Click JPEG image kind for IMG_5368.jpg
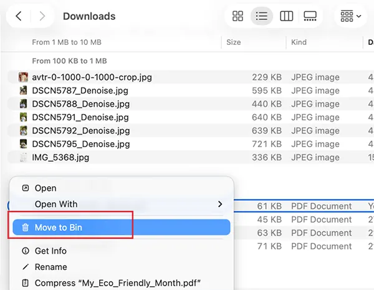 click(315, 157)
